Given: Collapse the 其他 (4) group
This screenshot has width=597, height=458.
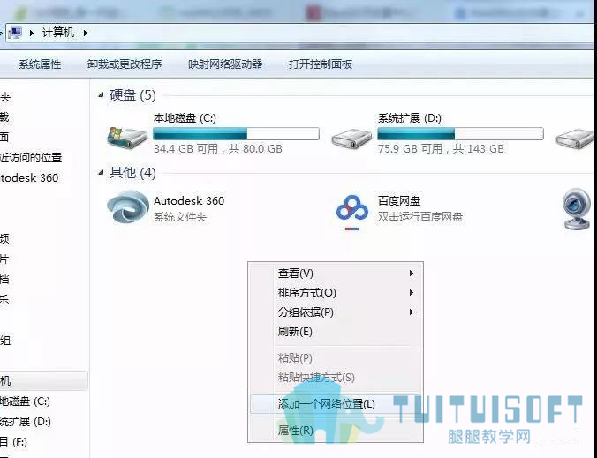Looking at the screenshot, I should point(101,172).
